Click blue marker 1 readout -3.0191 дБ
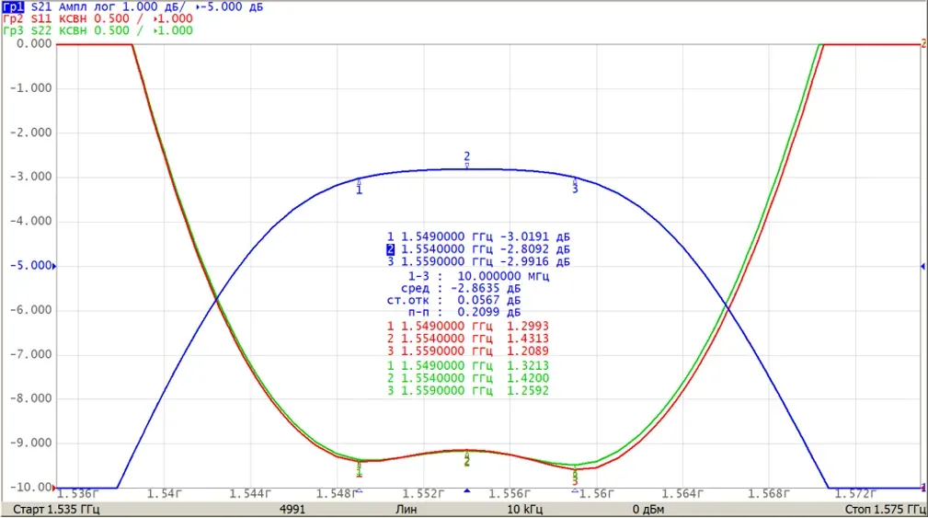Screen dimensions: 928x518 coord(478,236)
